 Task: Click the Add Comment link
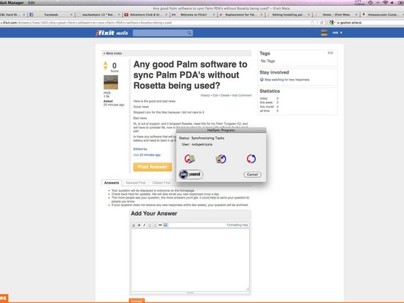pyautogui.click(x=242, y=96)
